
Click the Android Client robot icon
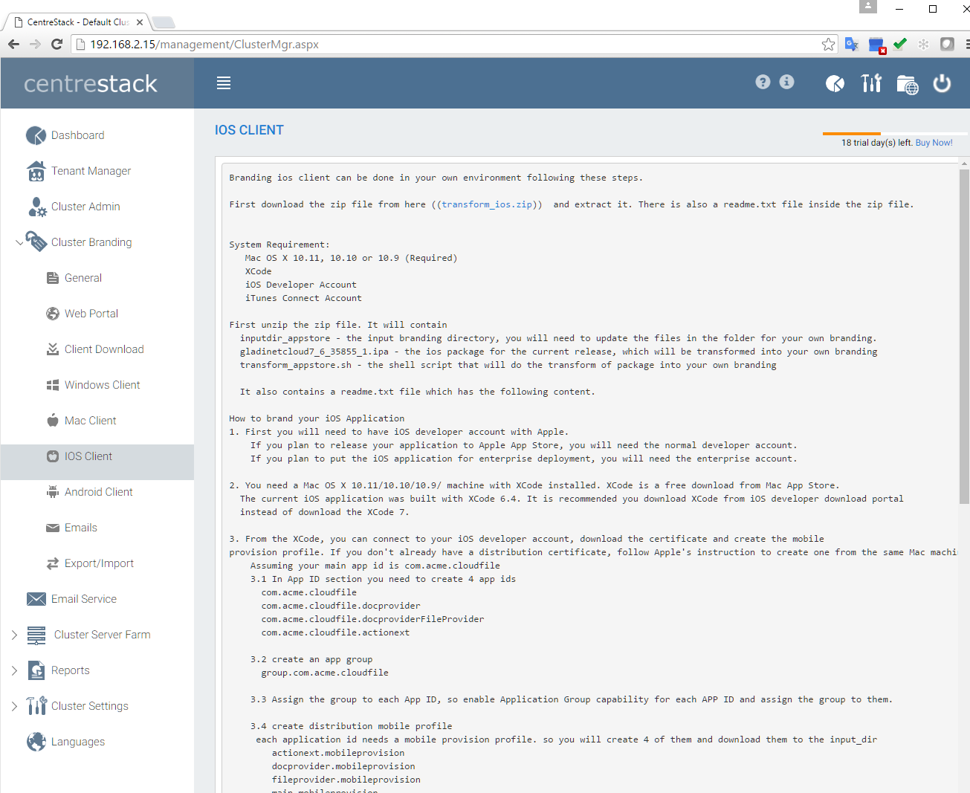53,492
